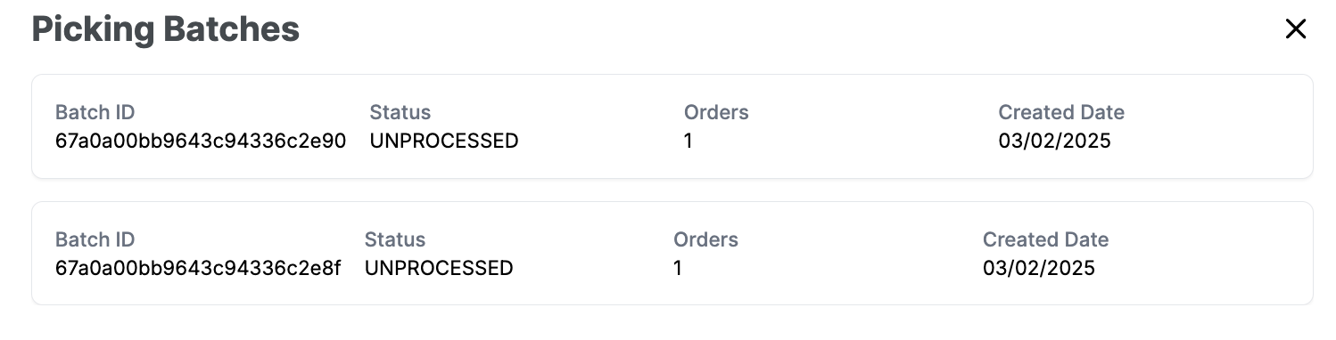Click Created Date label in second card
1336x340 pixels.
[x=1045, y=240]
